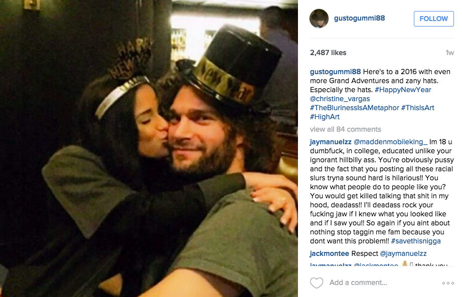Viewport: 462px width, 297px height.
Task: Click the heart like icon
Action: coord(317,283)
